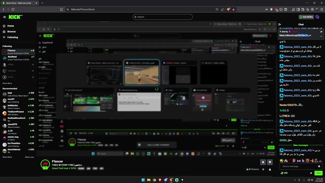Click username Nader128373 in chat
325x183 pixels.
tap(288, 105)
